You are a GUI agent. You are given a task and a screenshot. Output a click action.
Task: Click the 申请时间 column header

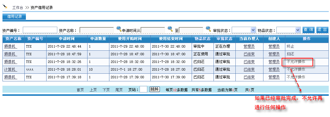pos(67,39)
